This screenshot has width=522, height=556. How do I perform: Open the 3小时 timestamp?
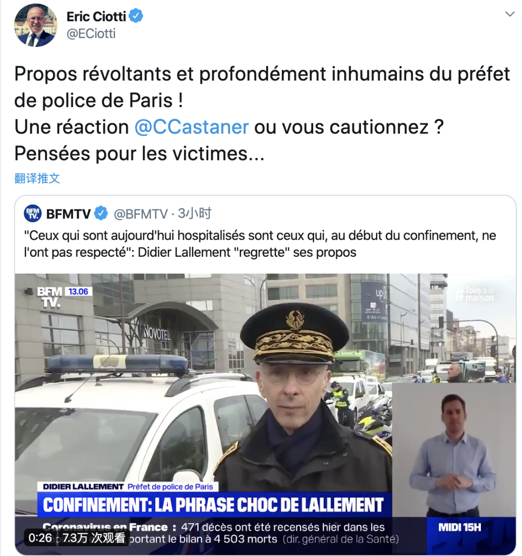(195, 214)
